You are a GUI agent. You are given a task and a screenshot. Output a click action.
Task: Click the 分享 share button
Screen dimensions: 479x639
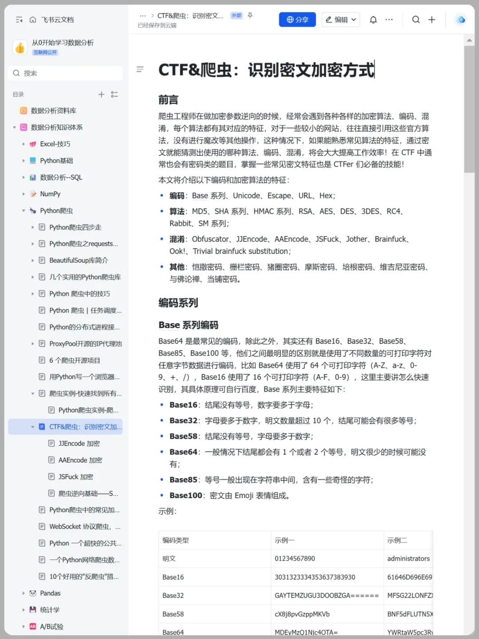[297, 20]
